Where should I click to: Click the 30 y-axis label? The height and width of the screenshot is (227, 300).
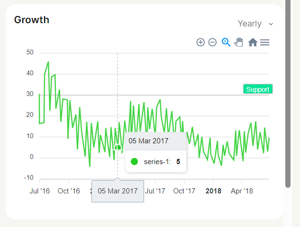(30, 94)
